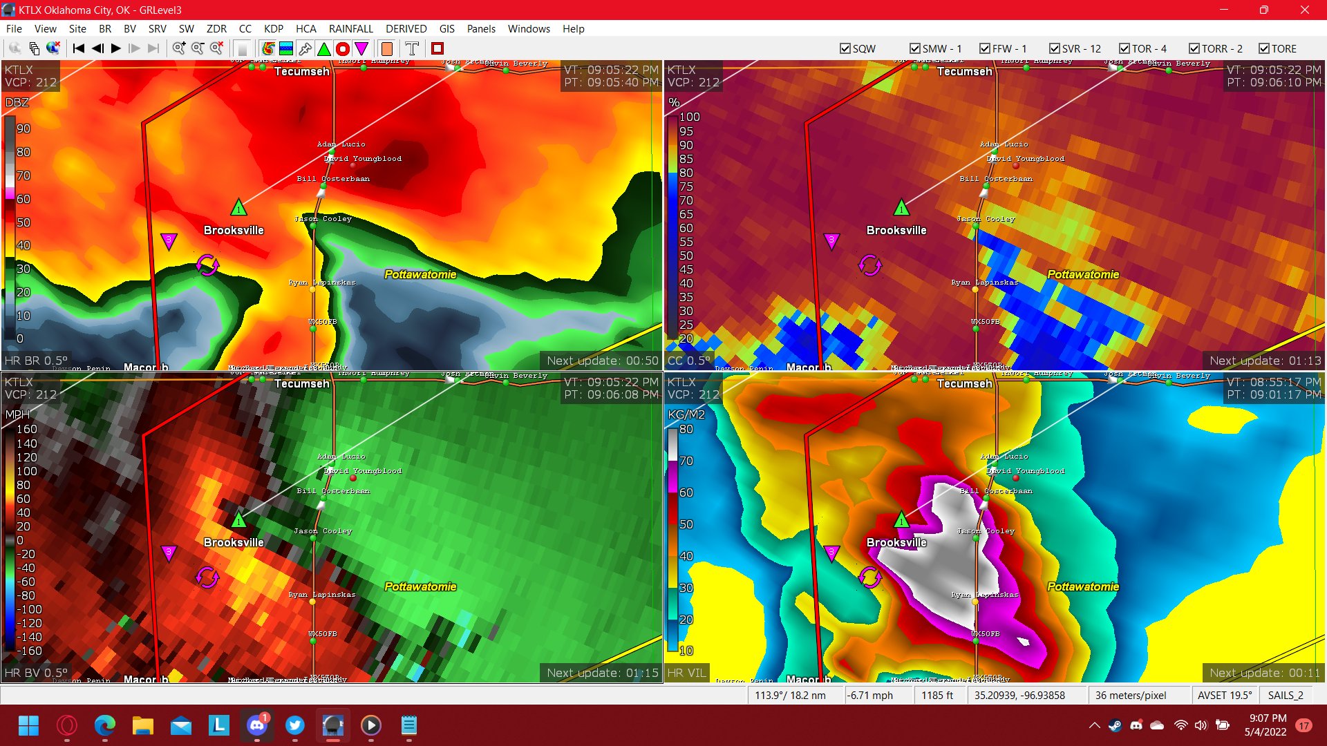Open Twitter from the Windows taskbar
This screenshot has height=746, width=1327.
click(x=295, y=726)
